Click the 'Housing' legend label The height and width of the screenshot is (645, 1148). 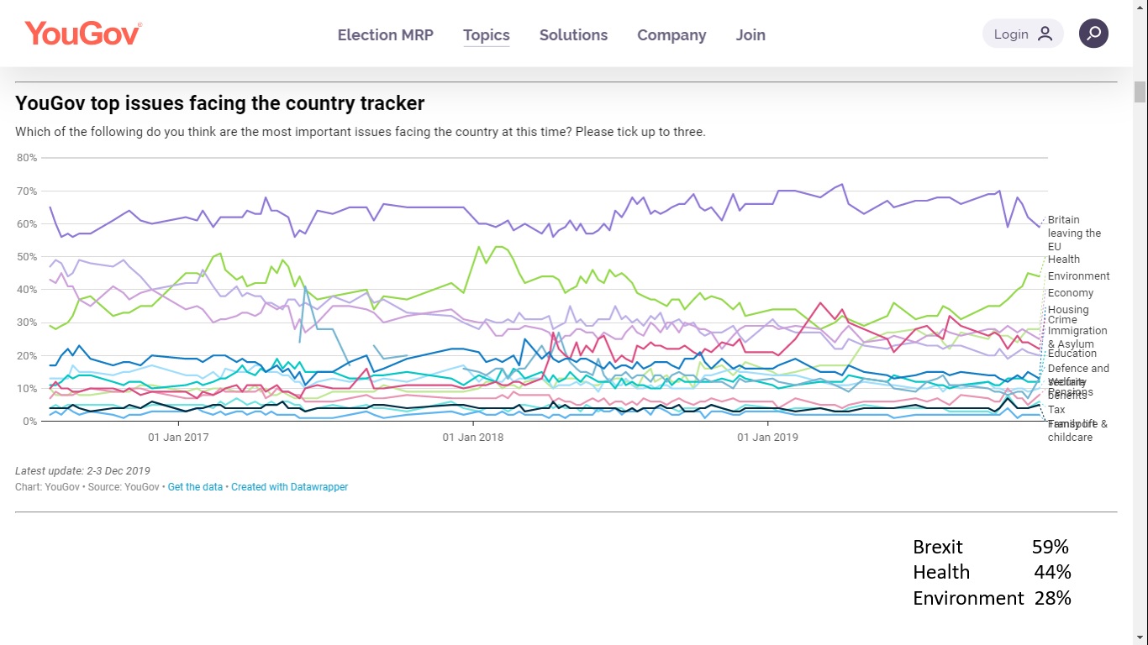click(1068, 310)
